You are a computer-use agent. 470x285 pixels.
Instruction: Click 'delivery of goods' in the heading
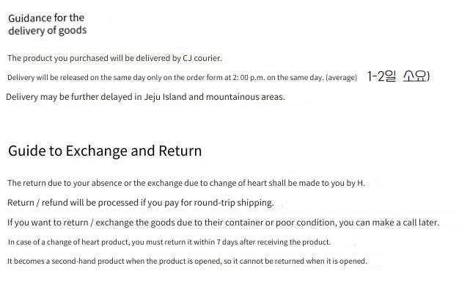click(48, 31)
